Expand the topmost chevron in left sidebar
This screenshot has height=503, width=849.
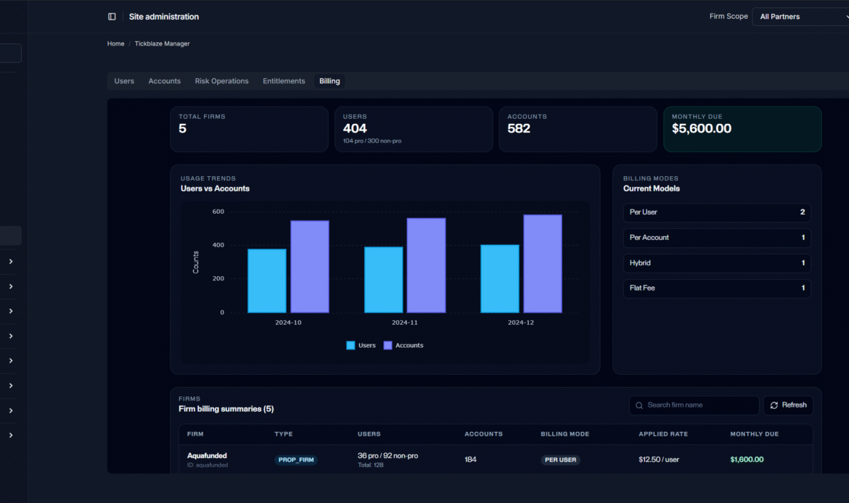(x=11, y=262)
